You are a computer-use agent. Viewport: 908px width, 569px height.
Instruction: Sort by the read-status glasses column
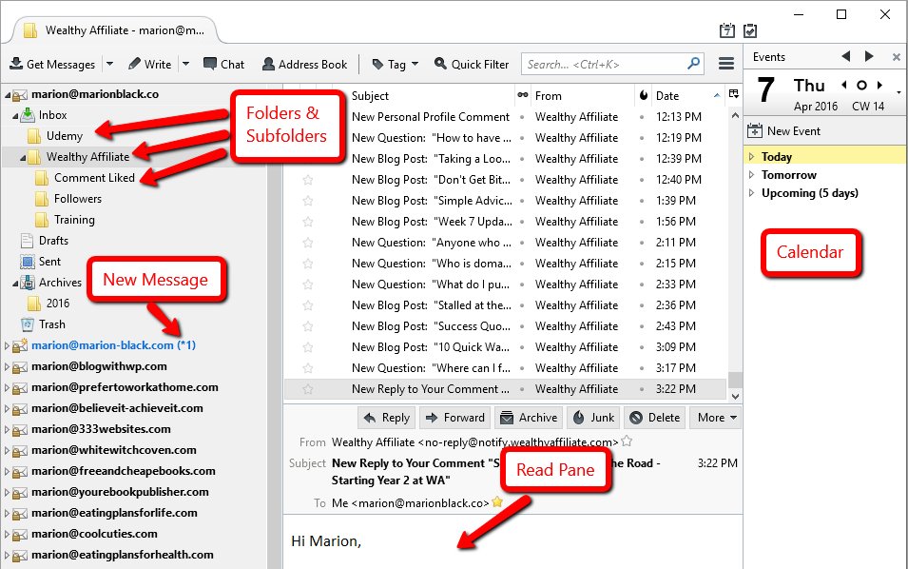[523, 95]
